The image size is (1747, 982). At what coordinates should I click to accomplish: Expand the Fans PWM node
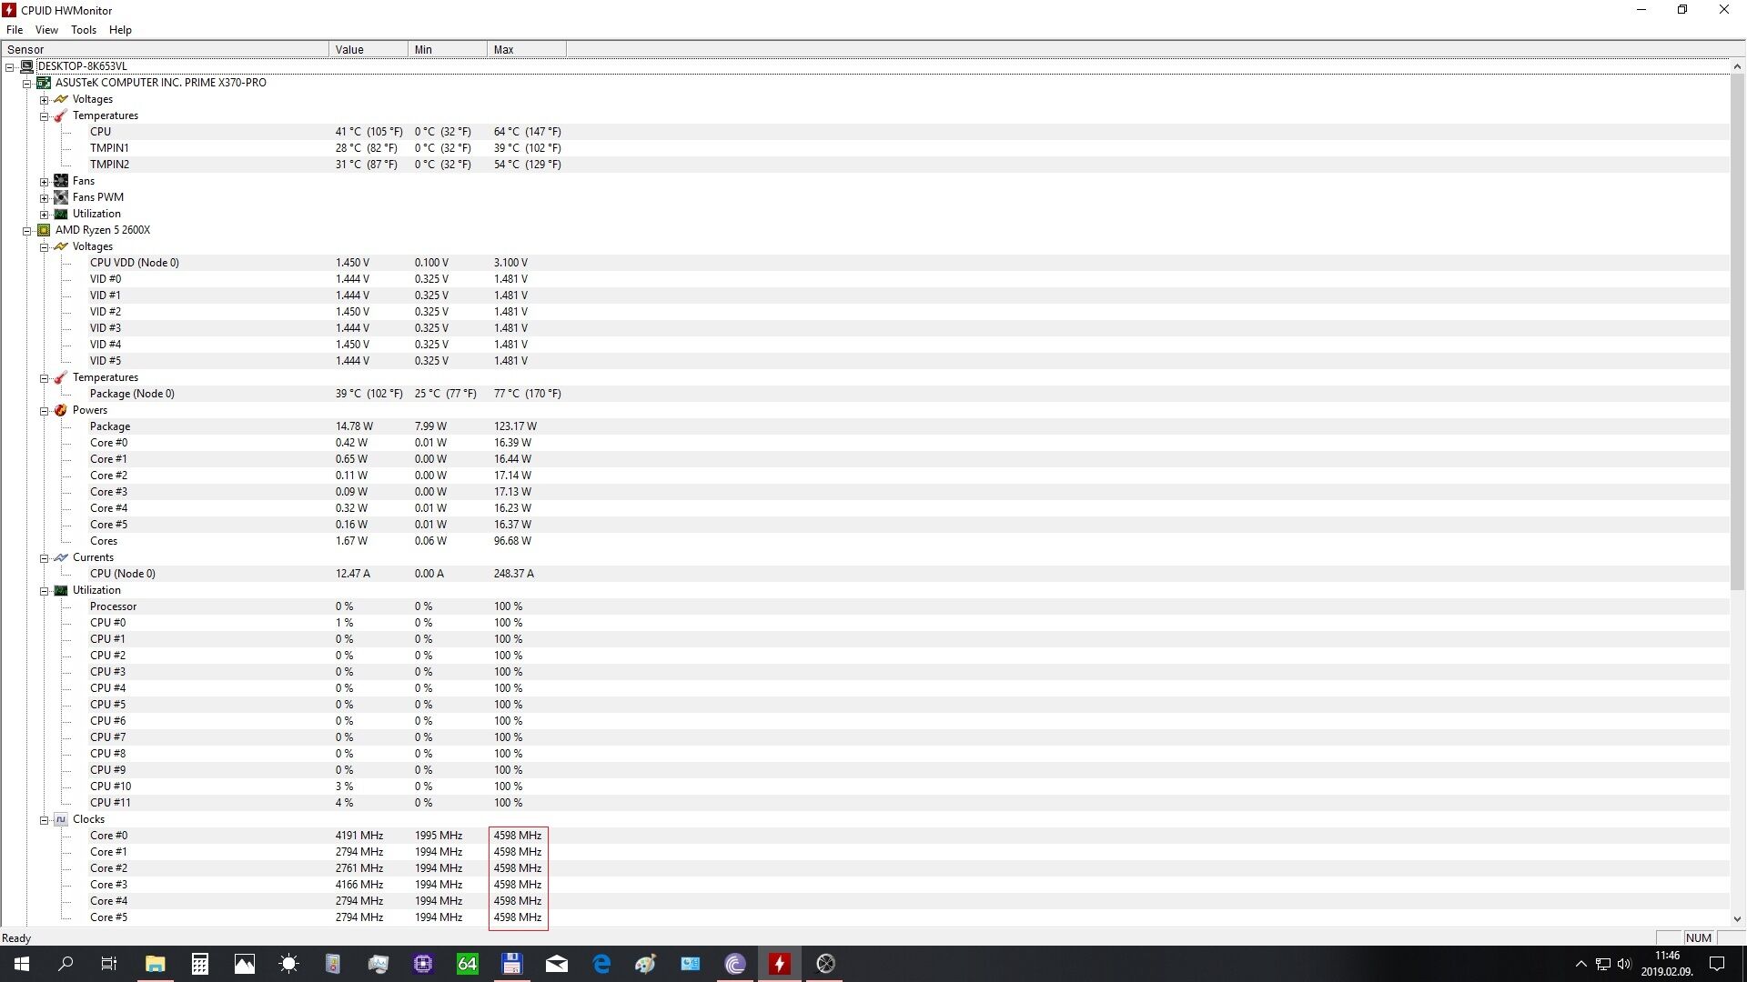tap(44, 197)
